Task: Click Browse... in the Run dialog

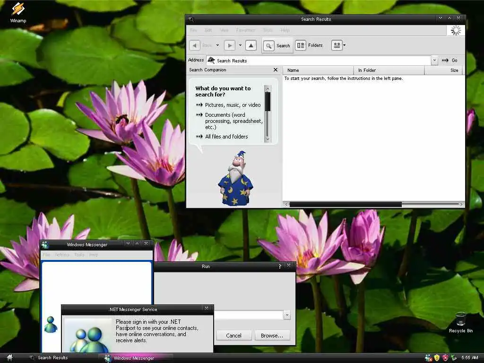Action: click(x=272, y=336)
